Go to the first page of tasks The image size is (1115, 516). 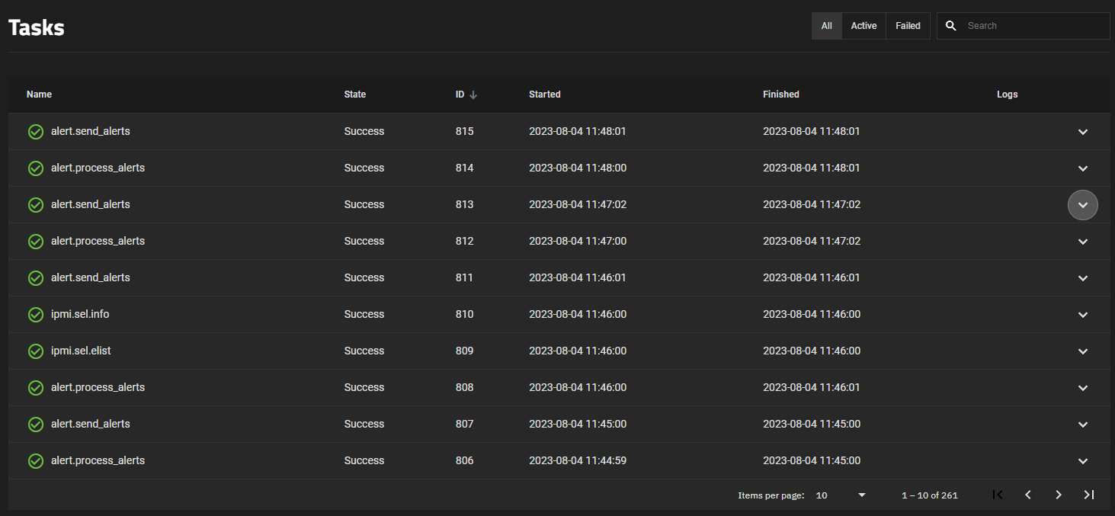click(998, 495)
